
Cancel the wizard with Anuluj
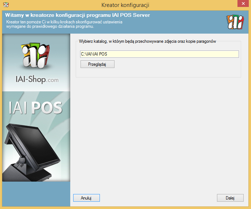[x=86, y=198]
